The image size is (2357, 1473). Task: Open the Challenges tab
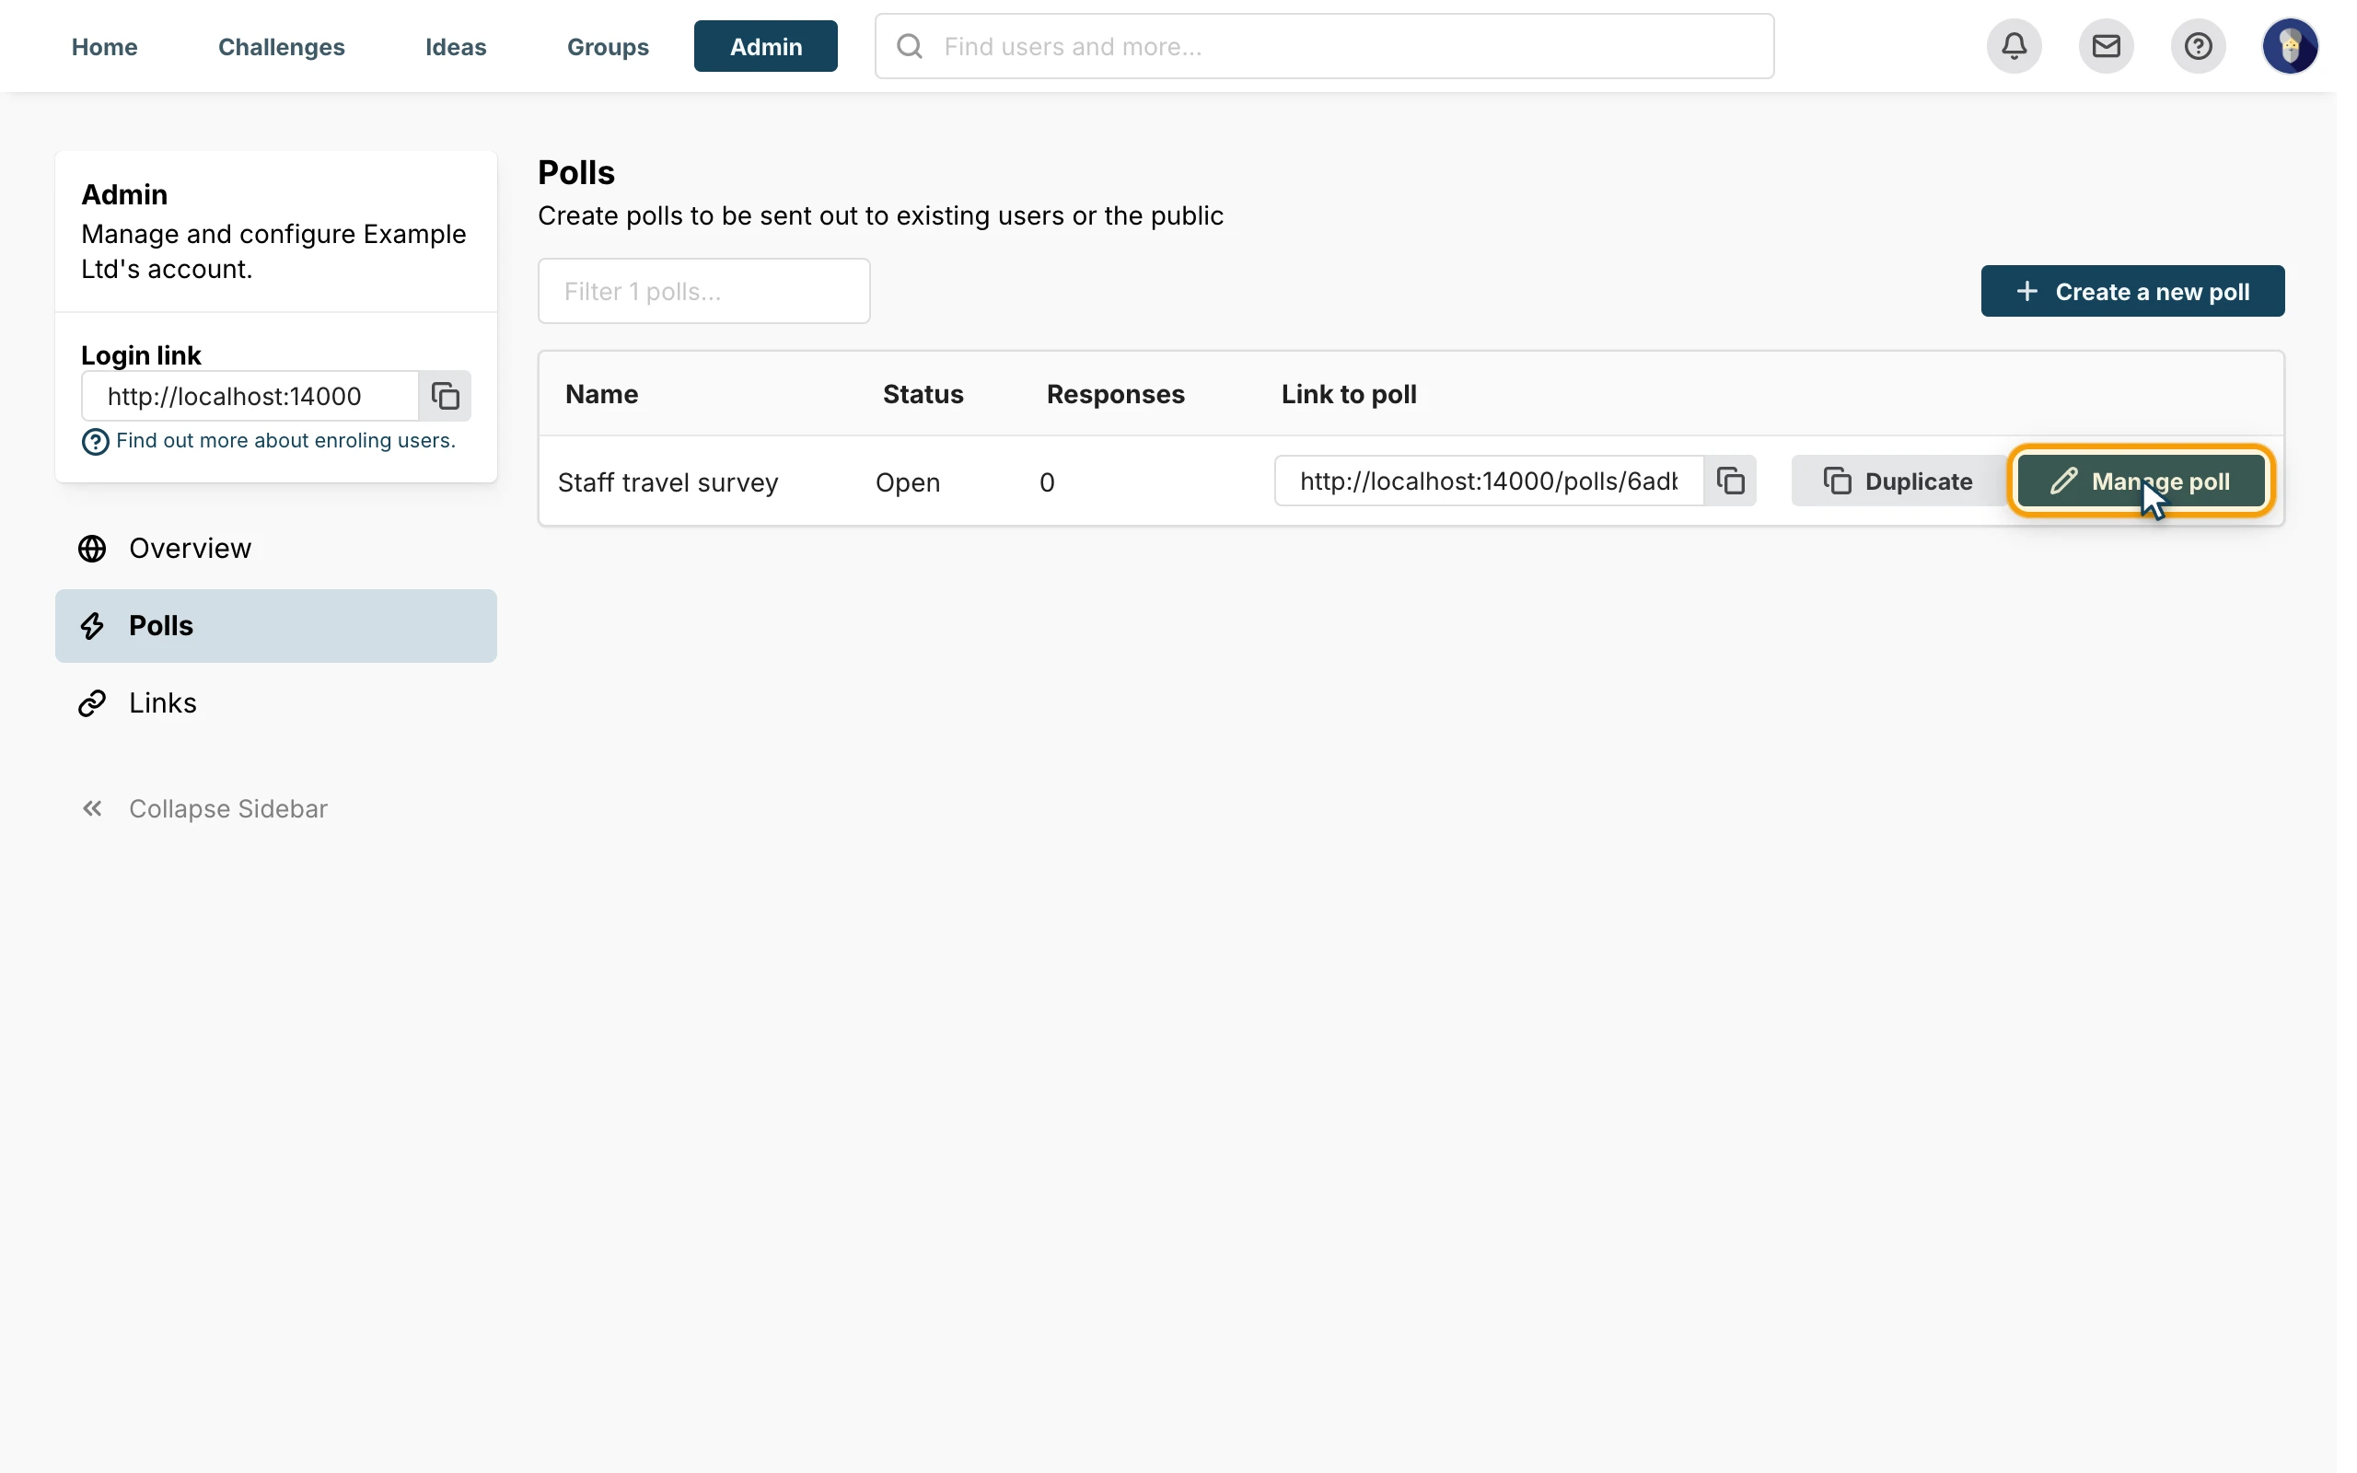tap(282, 46)
